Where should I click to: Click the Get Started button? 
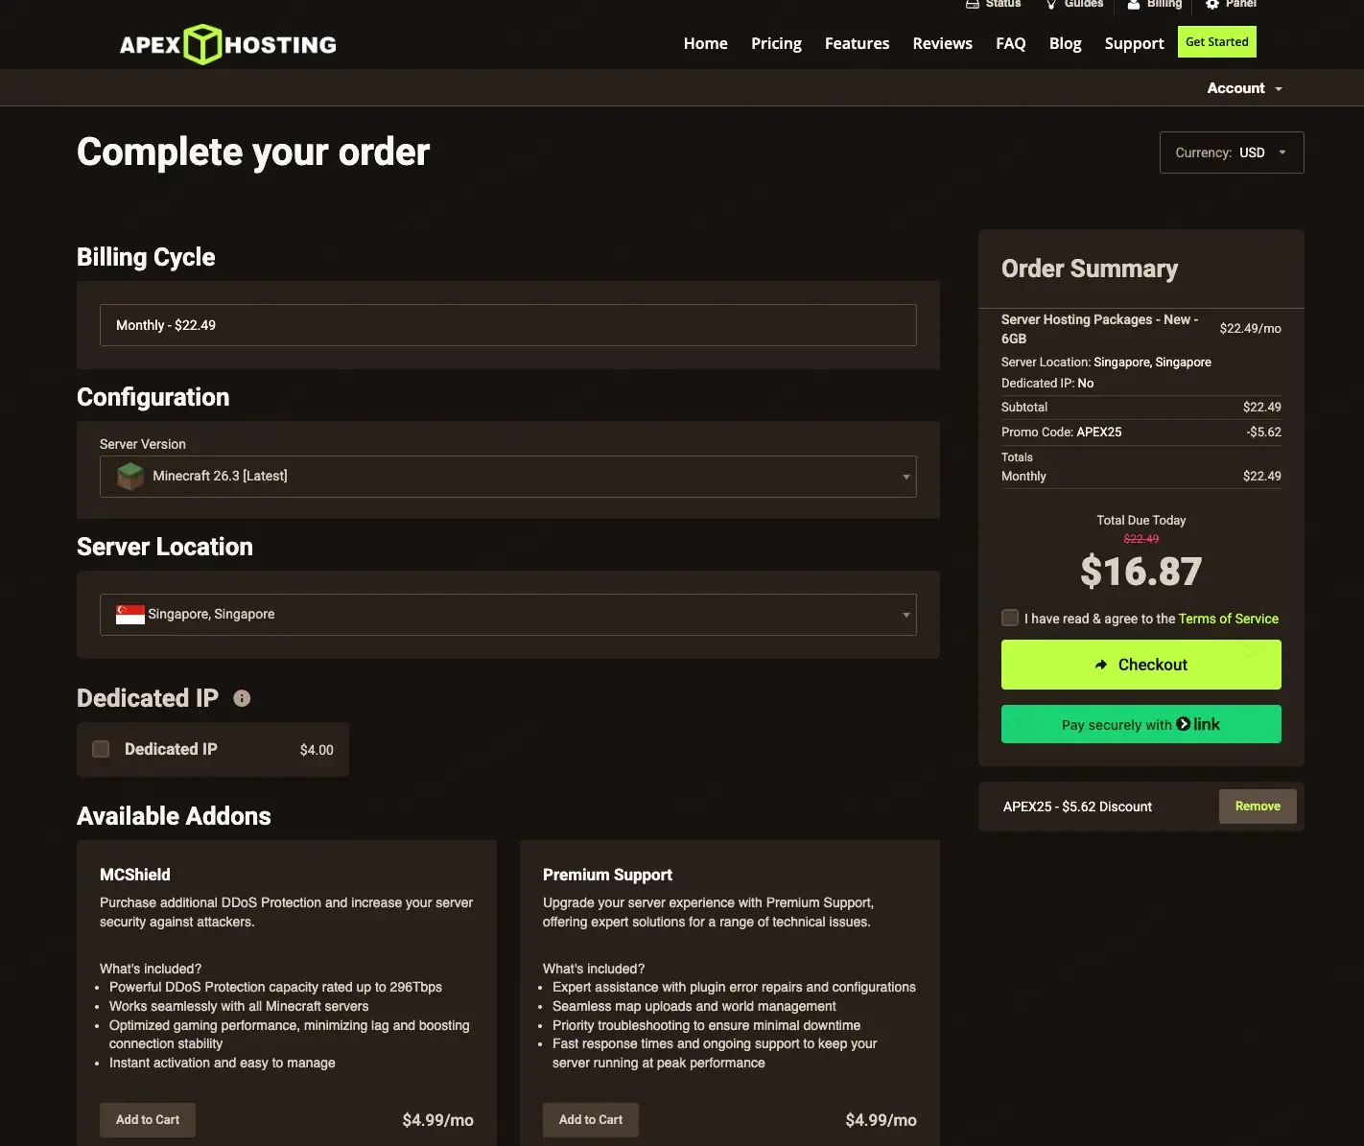pyautogui.click(x=1217, y=42)
